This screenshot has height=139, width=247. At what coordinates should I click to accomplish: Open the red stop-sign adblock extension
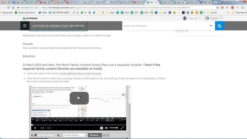coord(232,8)
